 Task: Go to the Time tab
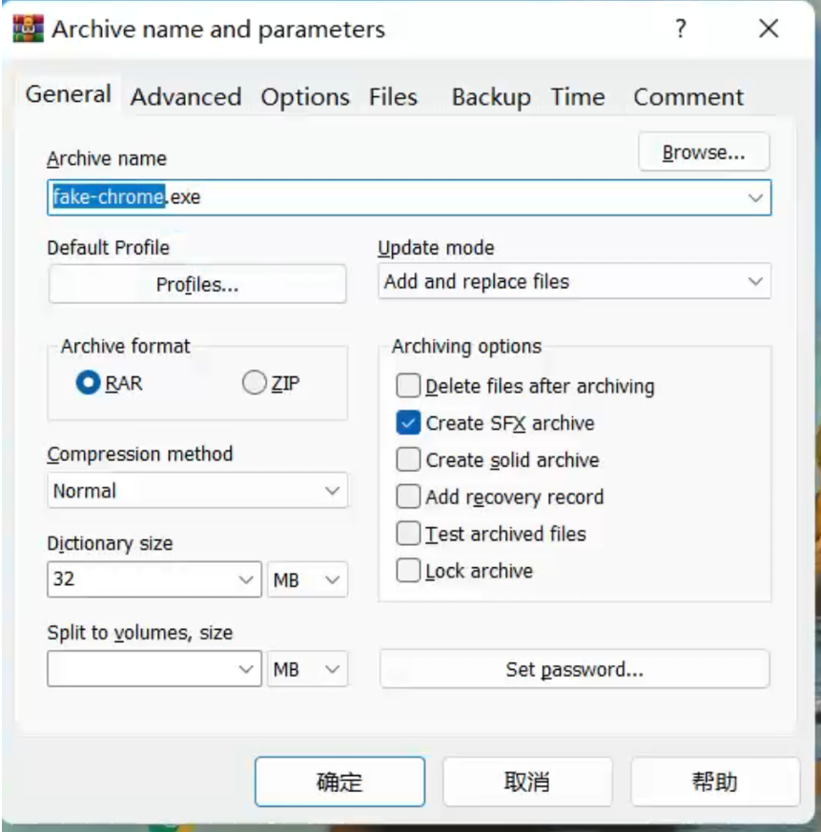(578, 97)
